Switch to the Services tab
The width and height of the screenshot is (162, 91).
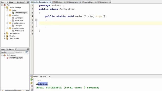coord(20,2)
